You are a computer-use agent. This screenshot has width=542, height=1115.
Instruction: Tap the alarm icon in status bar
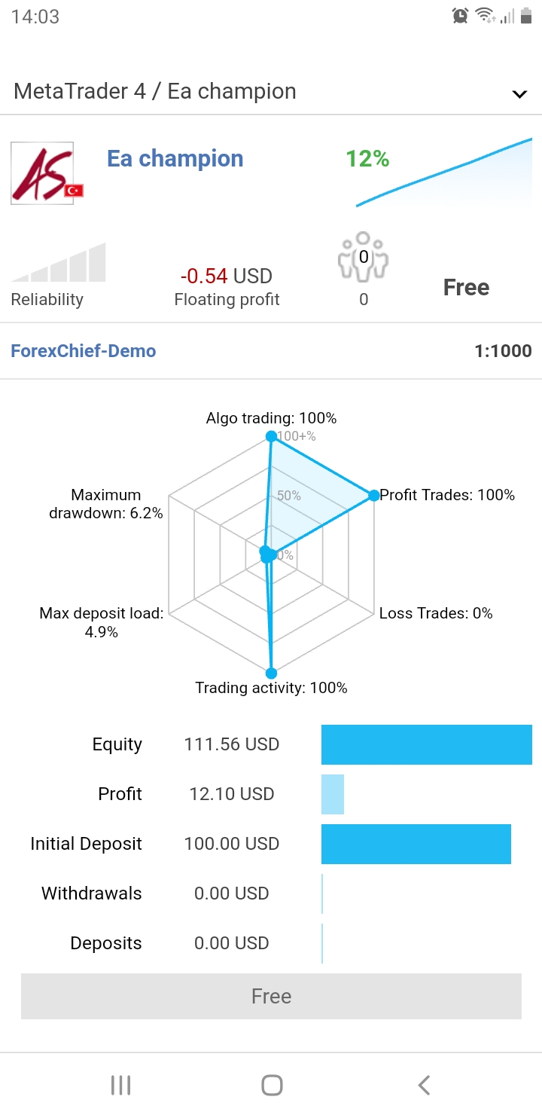(460, 16)
